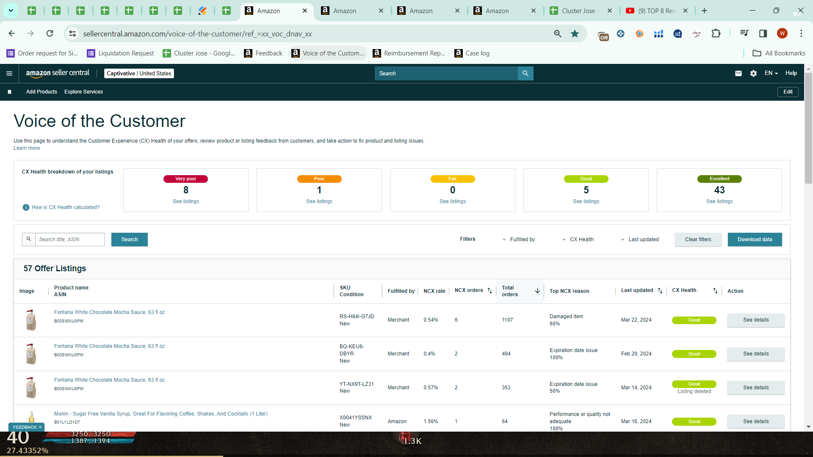
Task: Open the messages envelope icon
Action: tap(738, 73)
